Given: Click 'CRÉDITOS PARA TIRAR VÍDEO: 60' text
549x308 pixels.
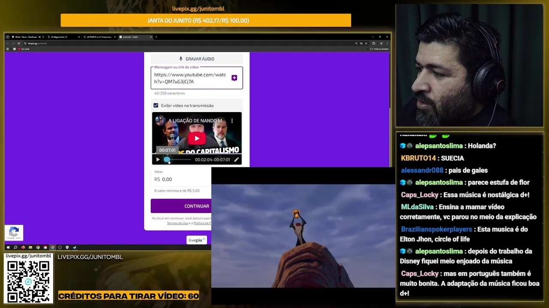Looking at the screenshot, I should (x=129, y=296).
